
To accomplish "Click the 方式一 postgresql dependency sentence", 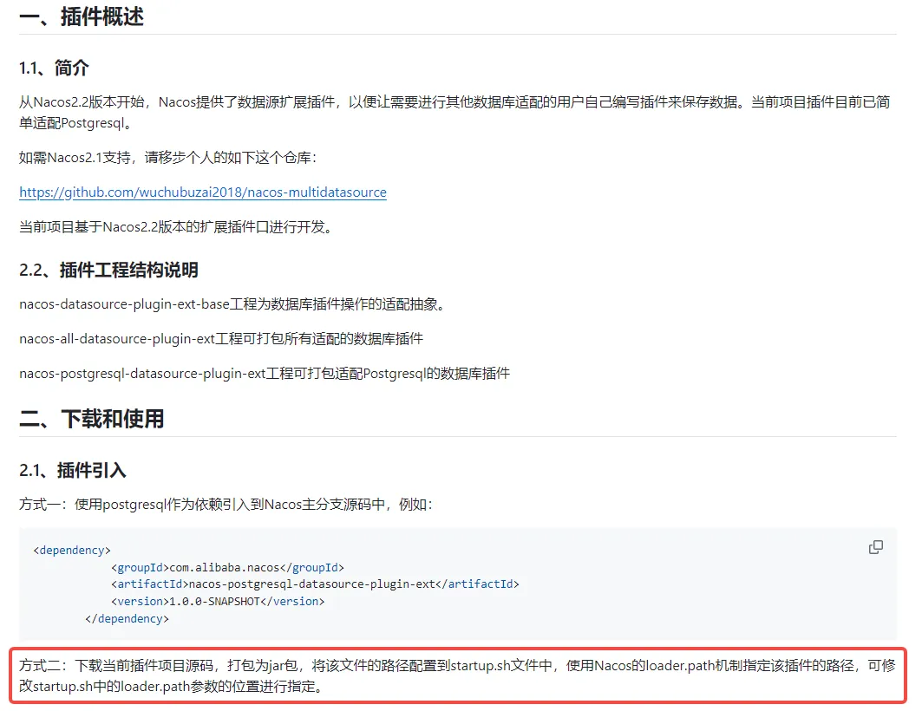I will pos(226,505).
